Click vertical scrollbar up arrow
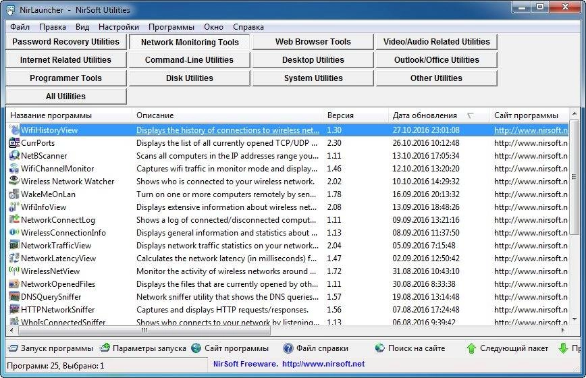 click(574, 113)
